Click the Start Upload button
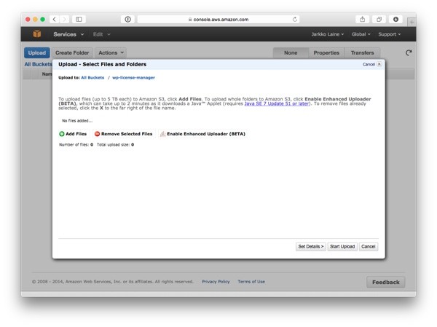Image resolution: width=437 pixels, height=327 pixels. click(x=342, y=246)
